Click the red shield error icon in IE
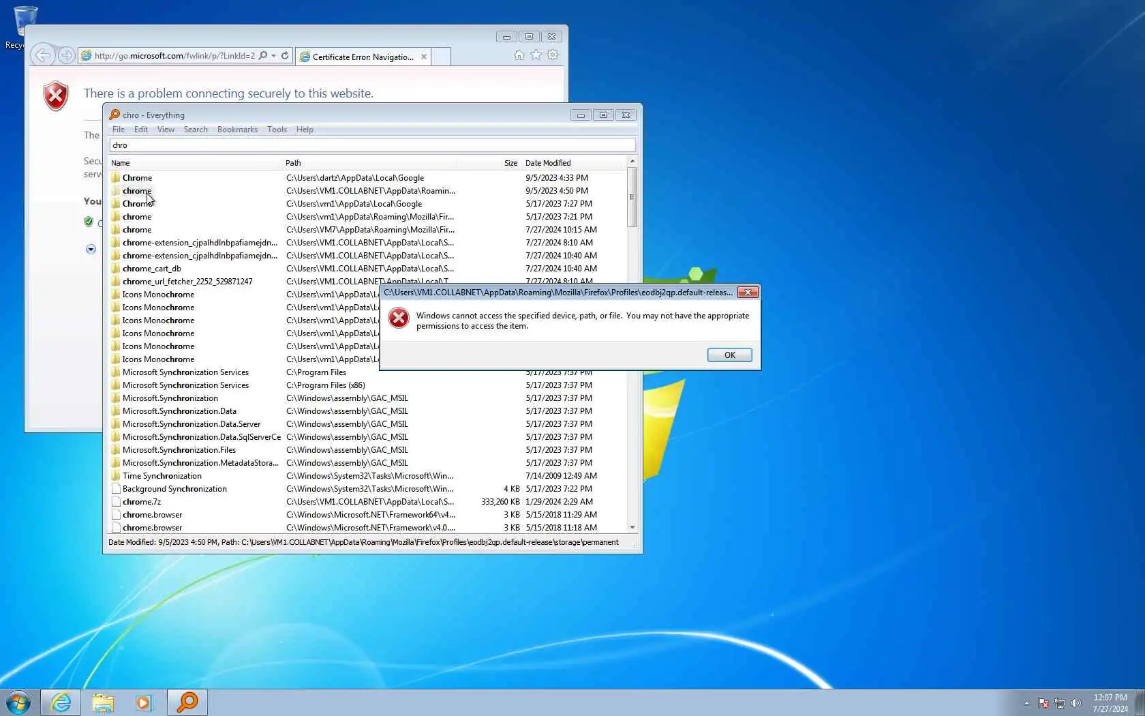Viewport: 1145px width, 716px height. [56, 95]
